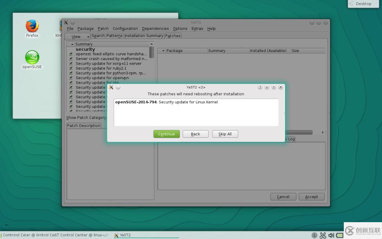Click the Summary column header in package table
The height and width of the screenshot is (239, 382).
[x=228, y=51]
